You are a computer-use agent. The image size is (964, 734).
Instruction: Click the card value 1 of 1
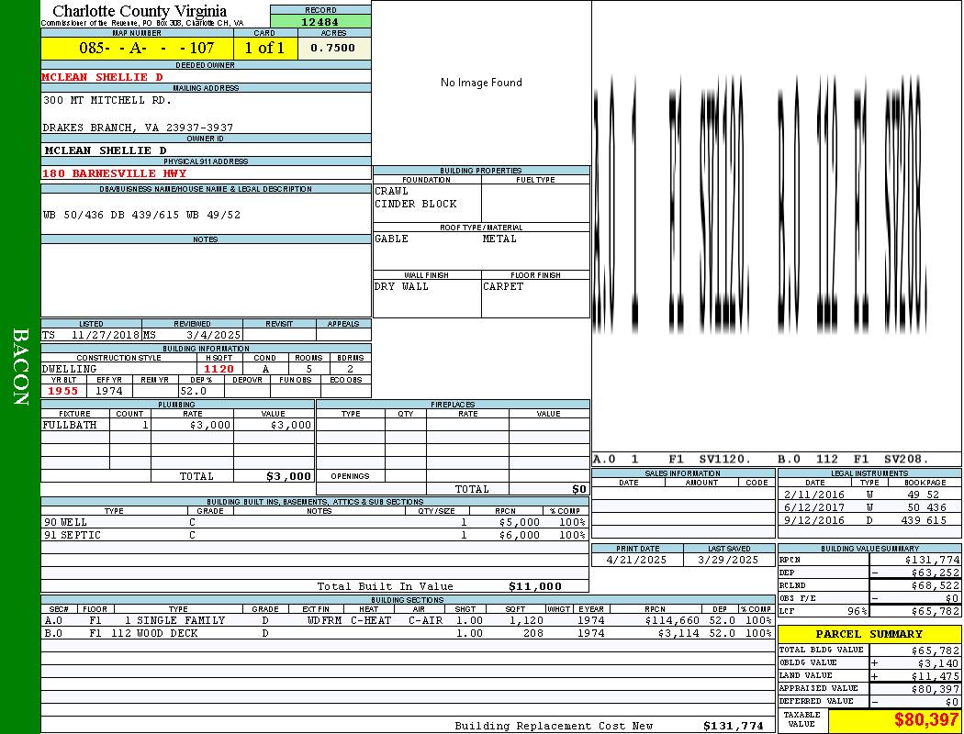point(265,48)
